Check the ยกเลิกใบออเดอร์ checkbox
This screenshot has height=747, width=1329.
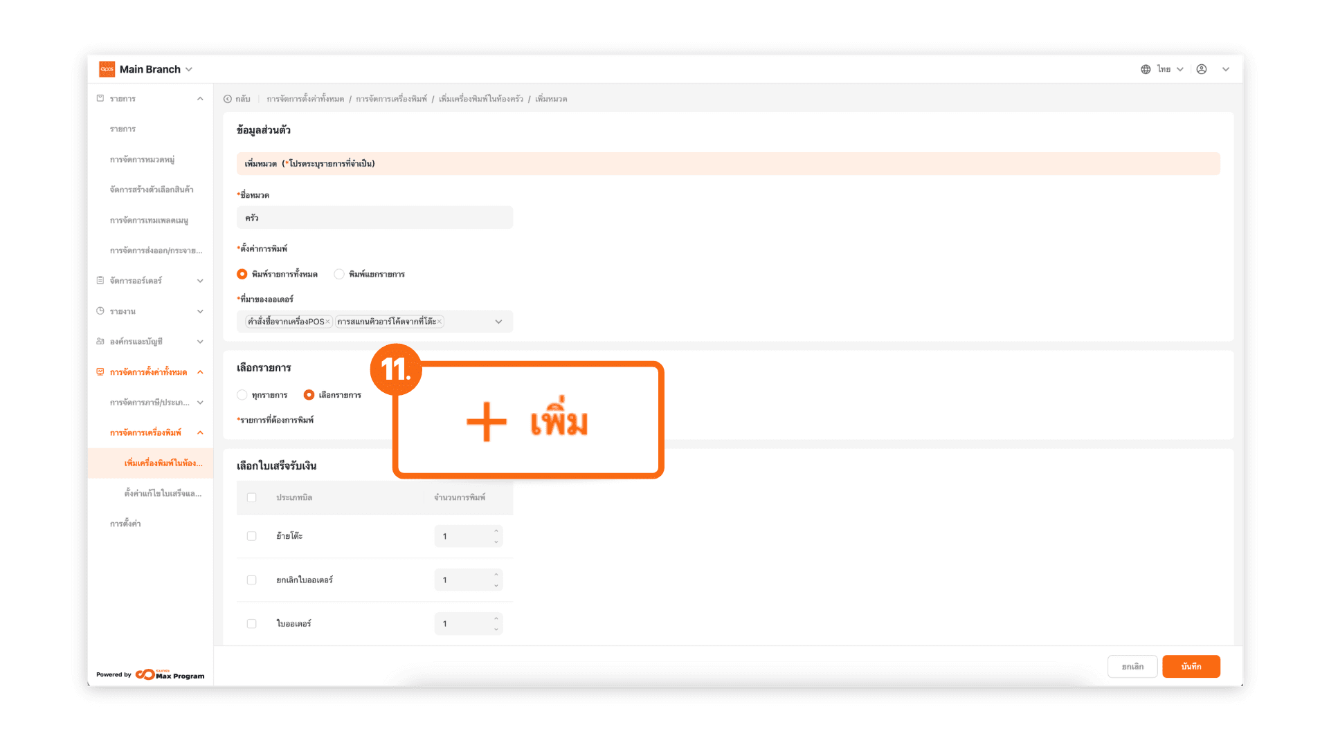252,580
